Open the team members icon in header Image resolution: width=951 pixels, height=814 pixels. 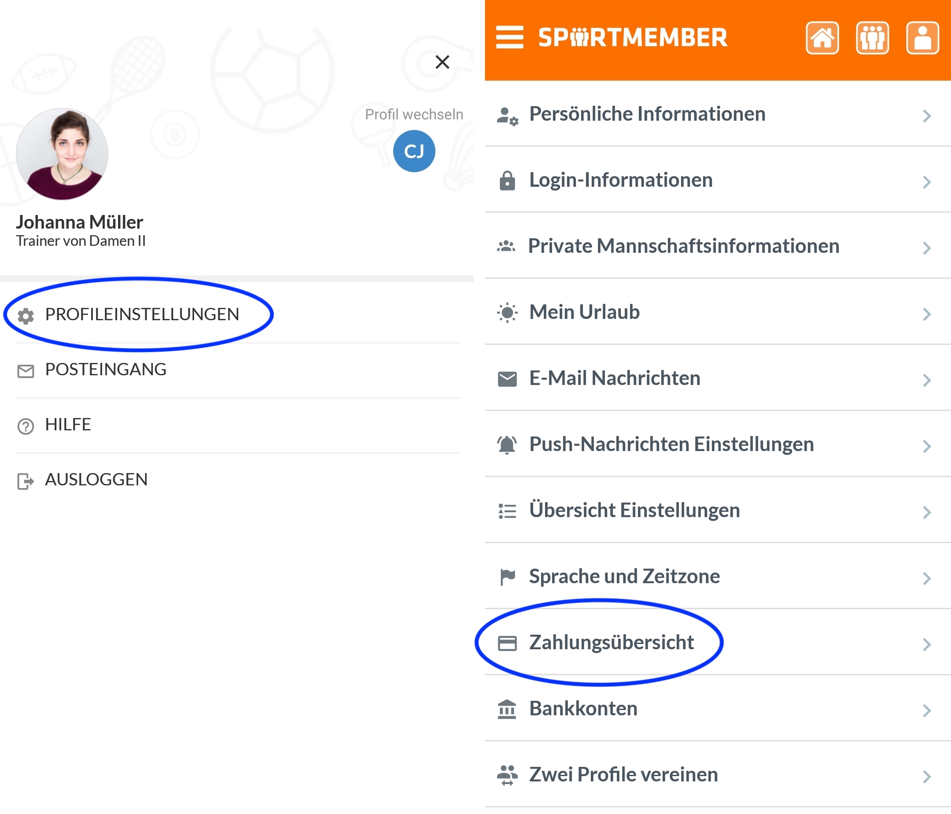click(x=872, y=37)
